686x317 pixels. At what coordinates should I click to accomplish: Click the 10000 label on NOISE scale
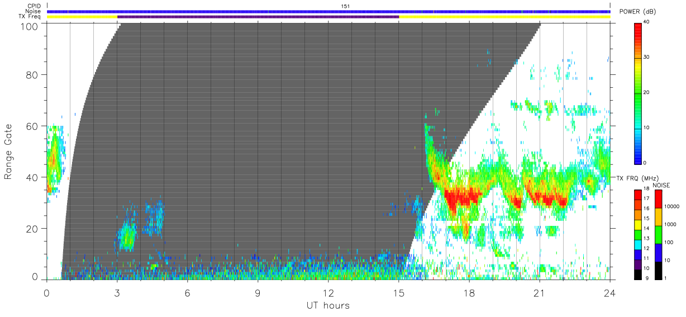tap(672, 206)
